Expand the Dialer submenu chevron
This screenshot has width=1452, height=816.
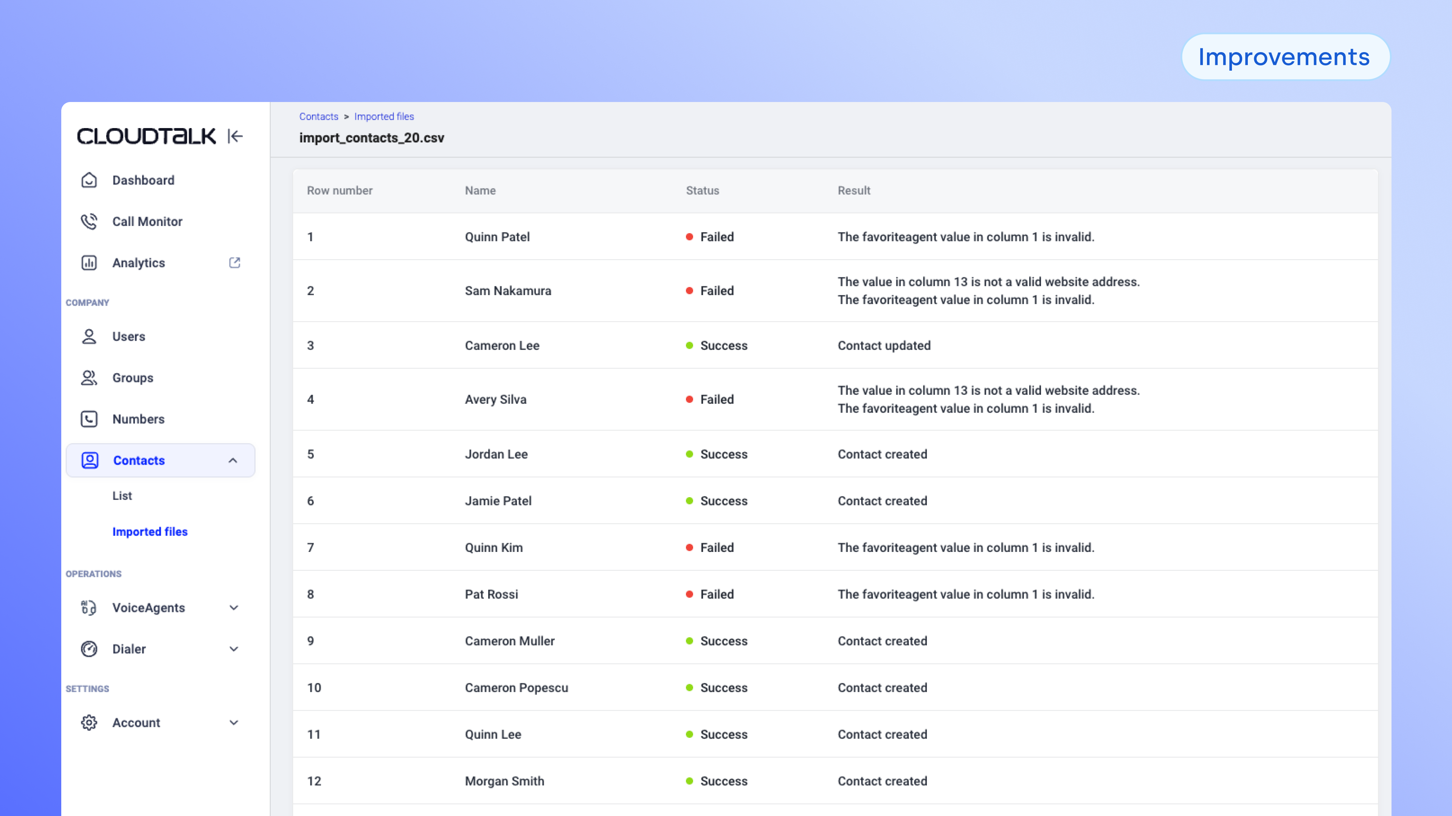[234, 649]
